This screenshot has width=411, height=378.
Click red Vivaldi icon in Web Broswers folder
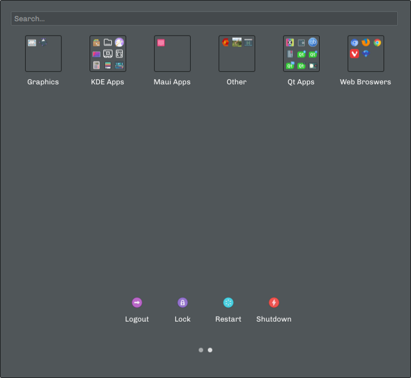coord(354,54)
